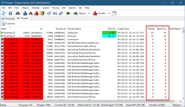Click the horizontal scrollbar left arrow

coord(2,101)
